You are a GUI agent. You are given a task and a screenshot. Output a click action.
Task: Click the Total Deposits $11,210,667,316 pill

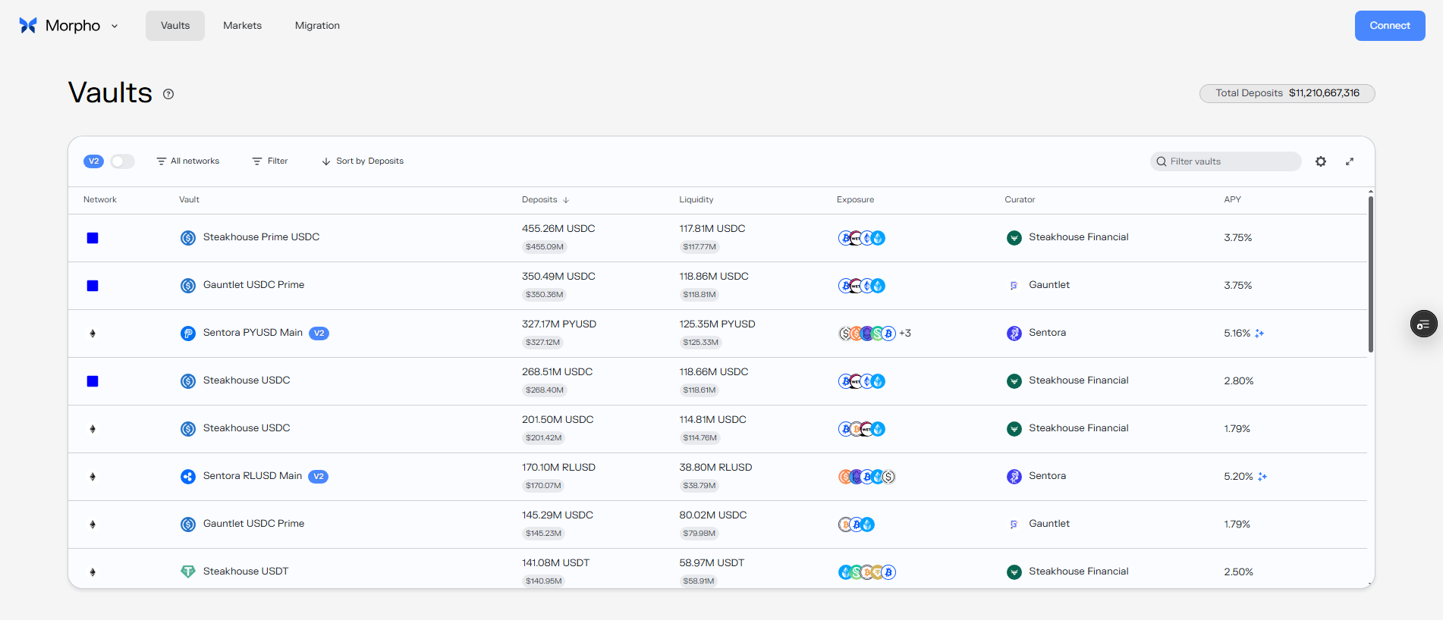pos(1287,93)
